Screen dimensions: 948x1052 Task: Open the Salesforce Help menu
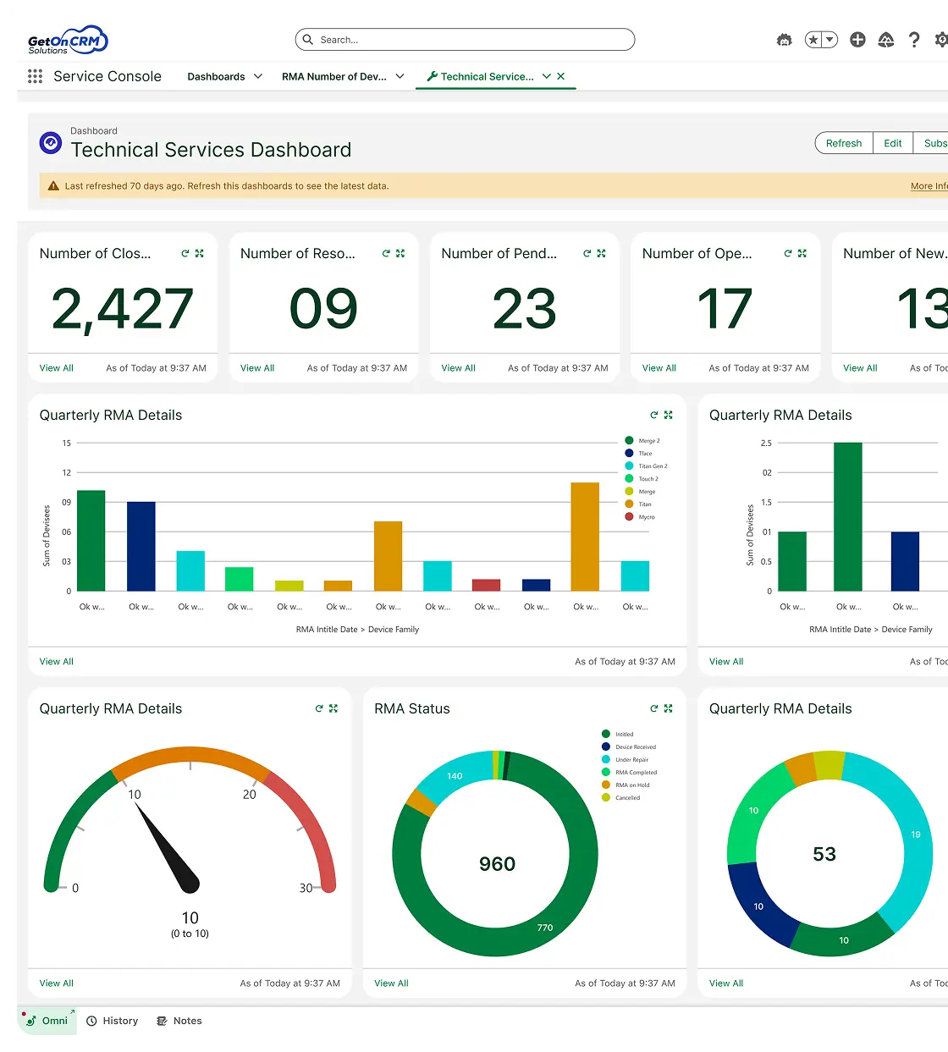tap(915, 39)
